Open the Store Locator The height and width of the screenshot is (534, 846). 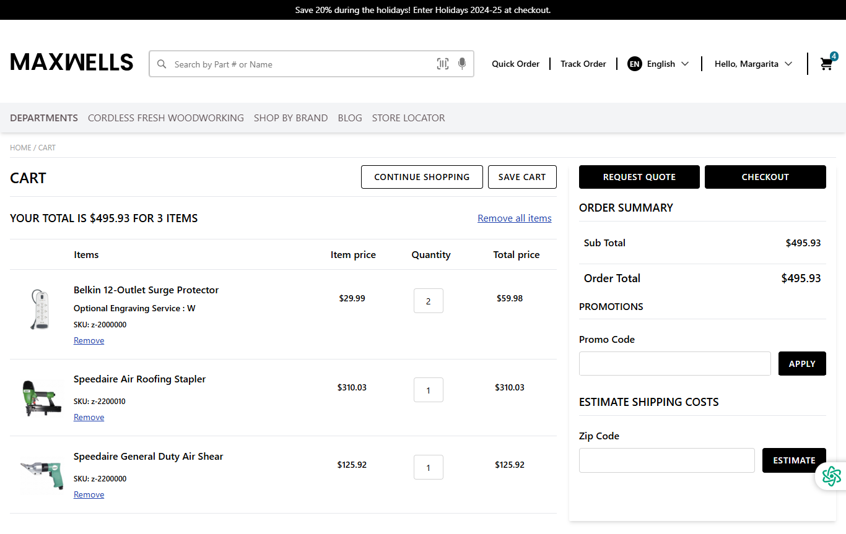click(409, 118)
